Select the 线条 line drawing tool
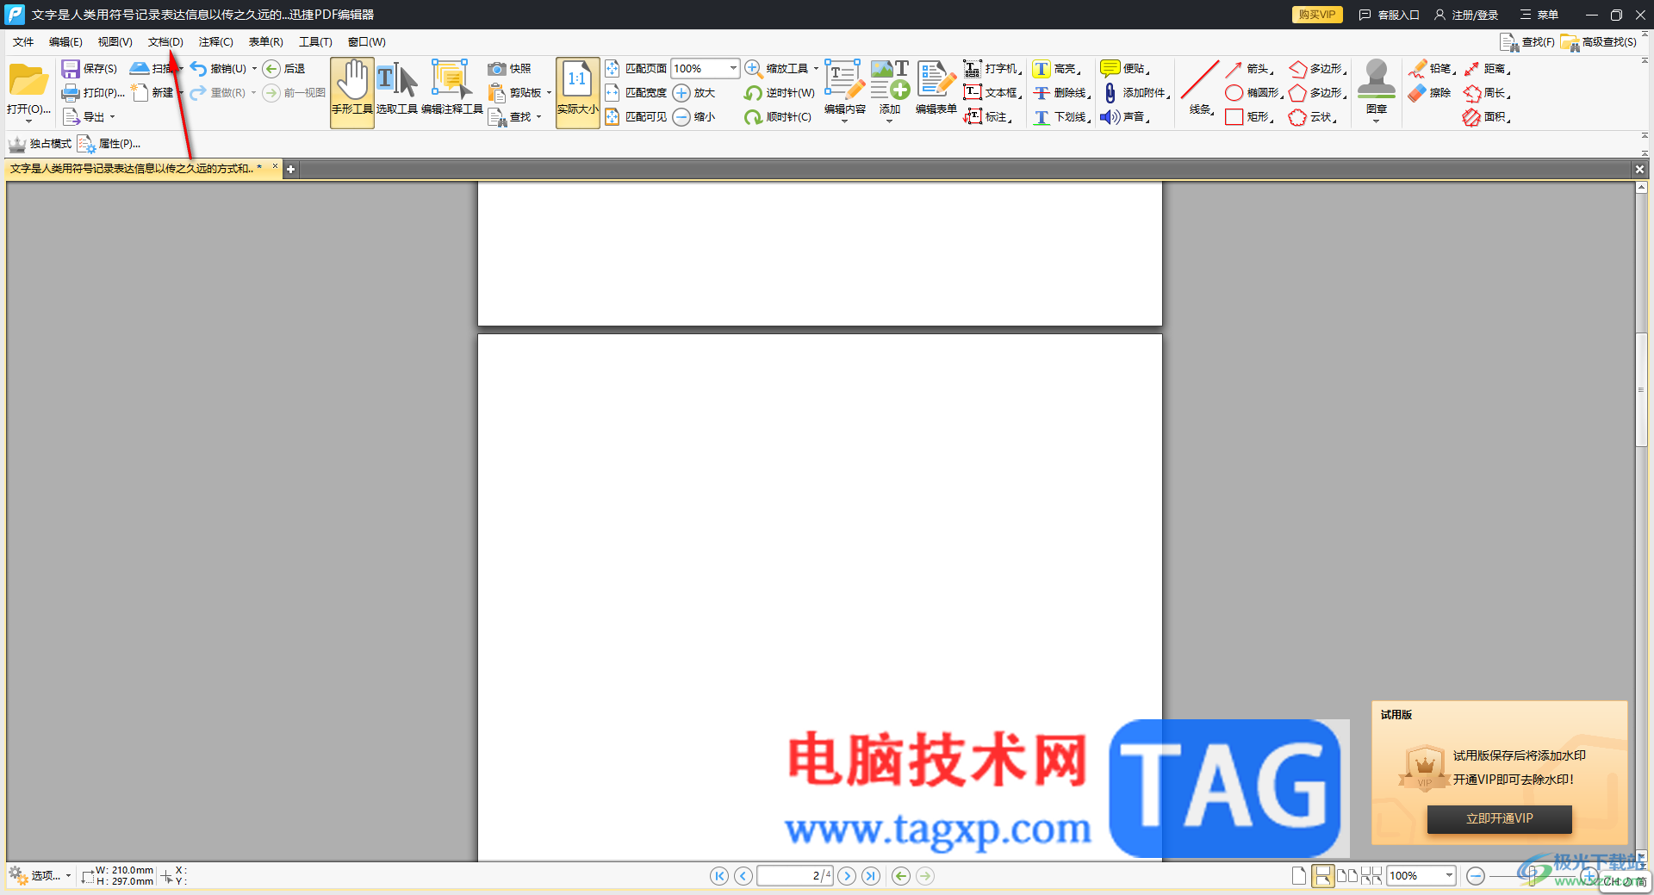Viewport: 1654px width, 895px height. pos(1200,88)
